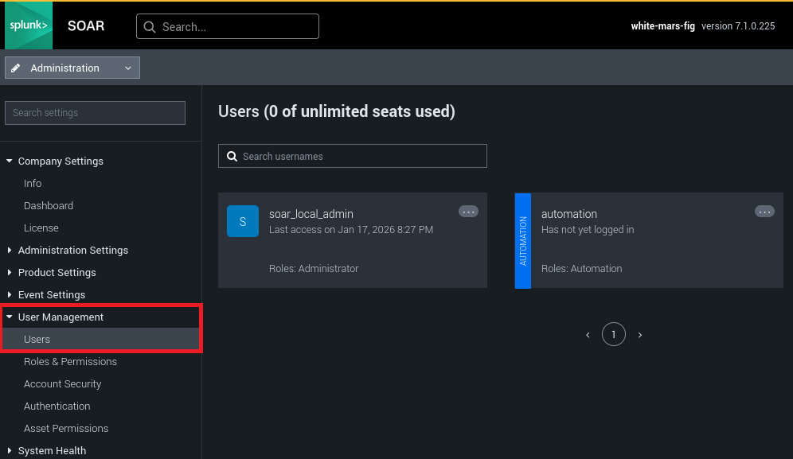Expand the System Health section
The height and width of the screenshot is (459, 793).
(x=10, y=451)
